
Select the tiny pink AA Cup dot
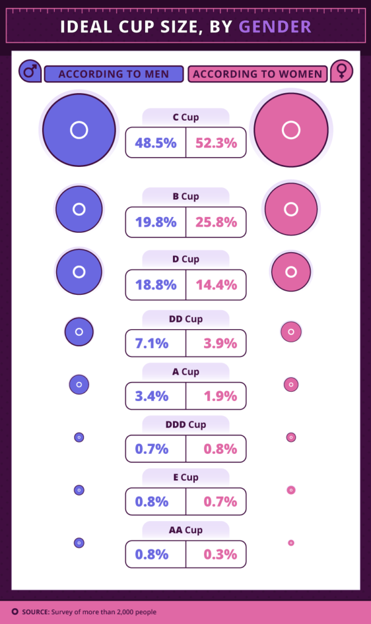point(291,542)
